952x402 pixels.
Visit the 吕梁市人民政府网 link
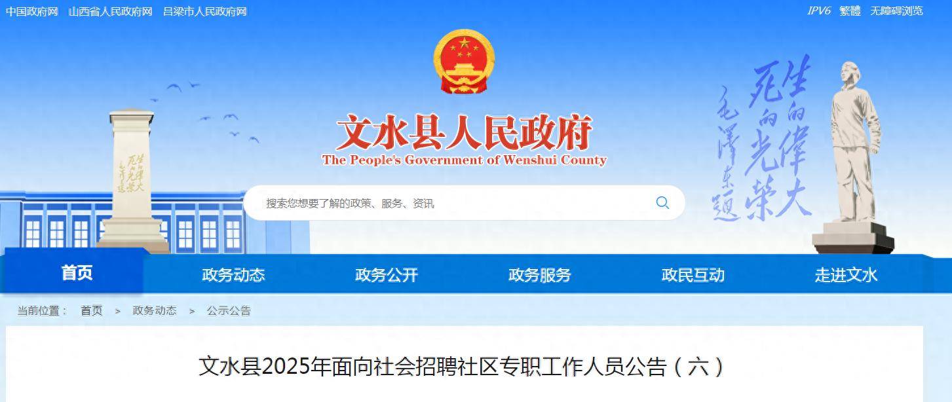[205, 12]
